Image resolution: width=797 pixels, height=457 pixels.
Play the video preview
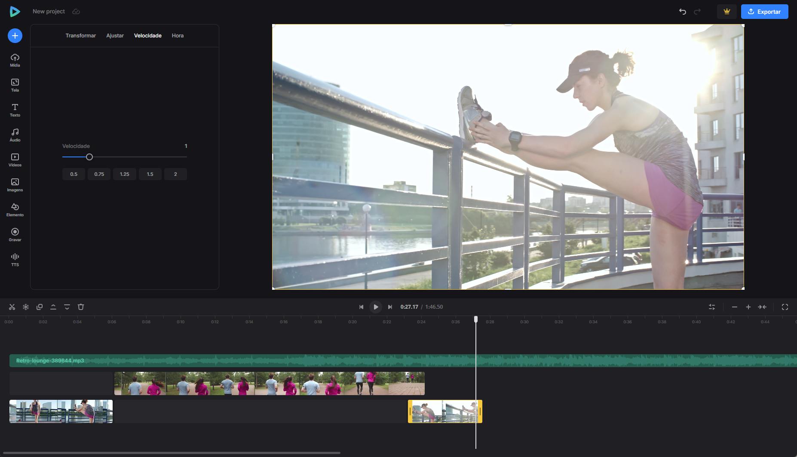point(376,307)
